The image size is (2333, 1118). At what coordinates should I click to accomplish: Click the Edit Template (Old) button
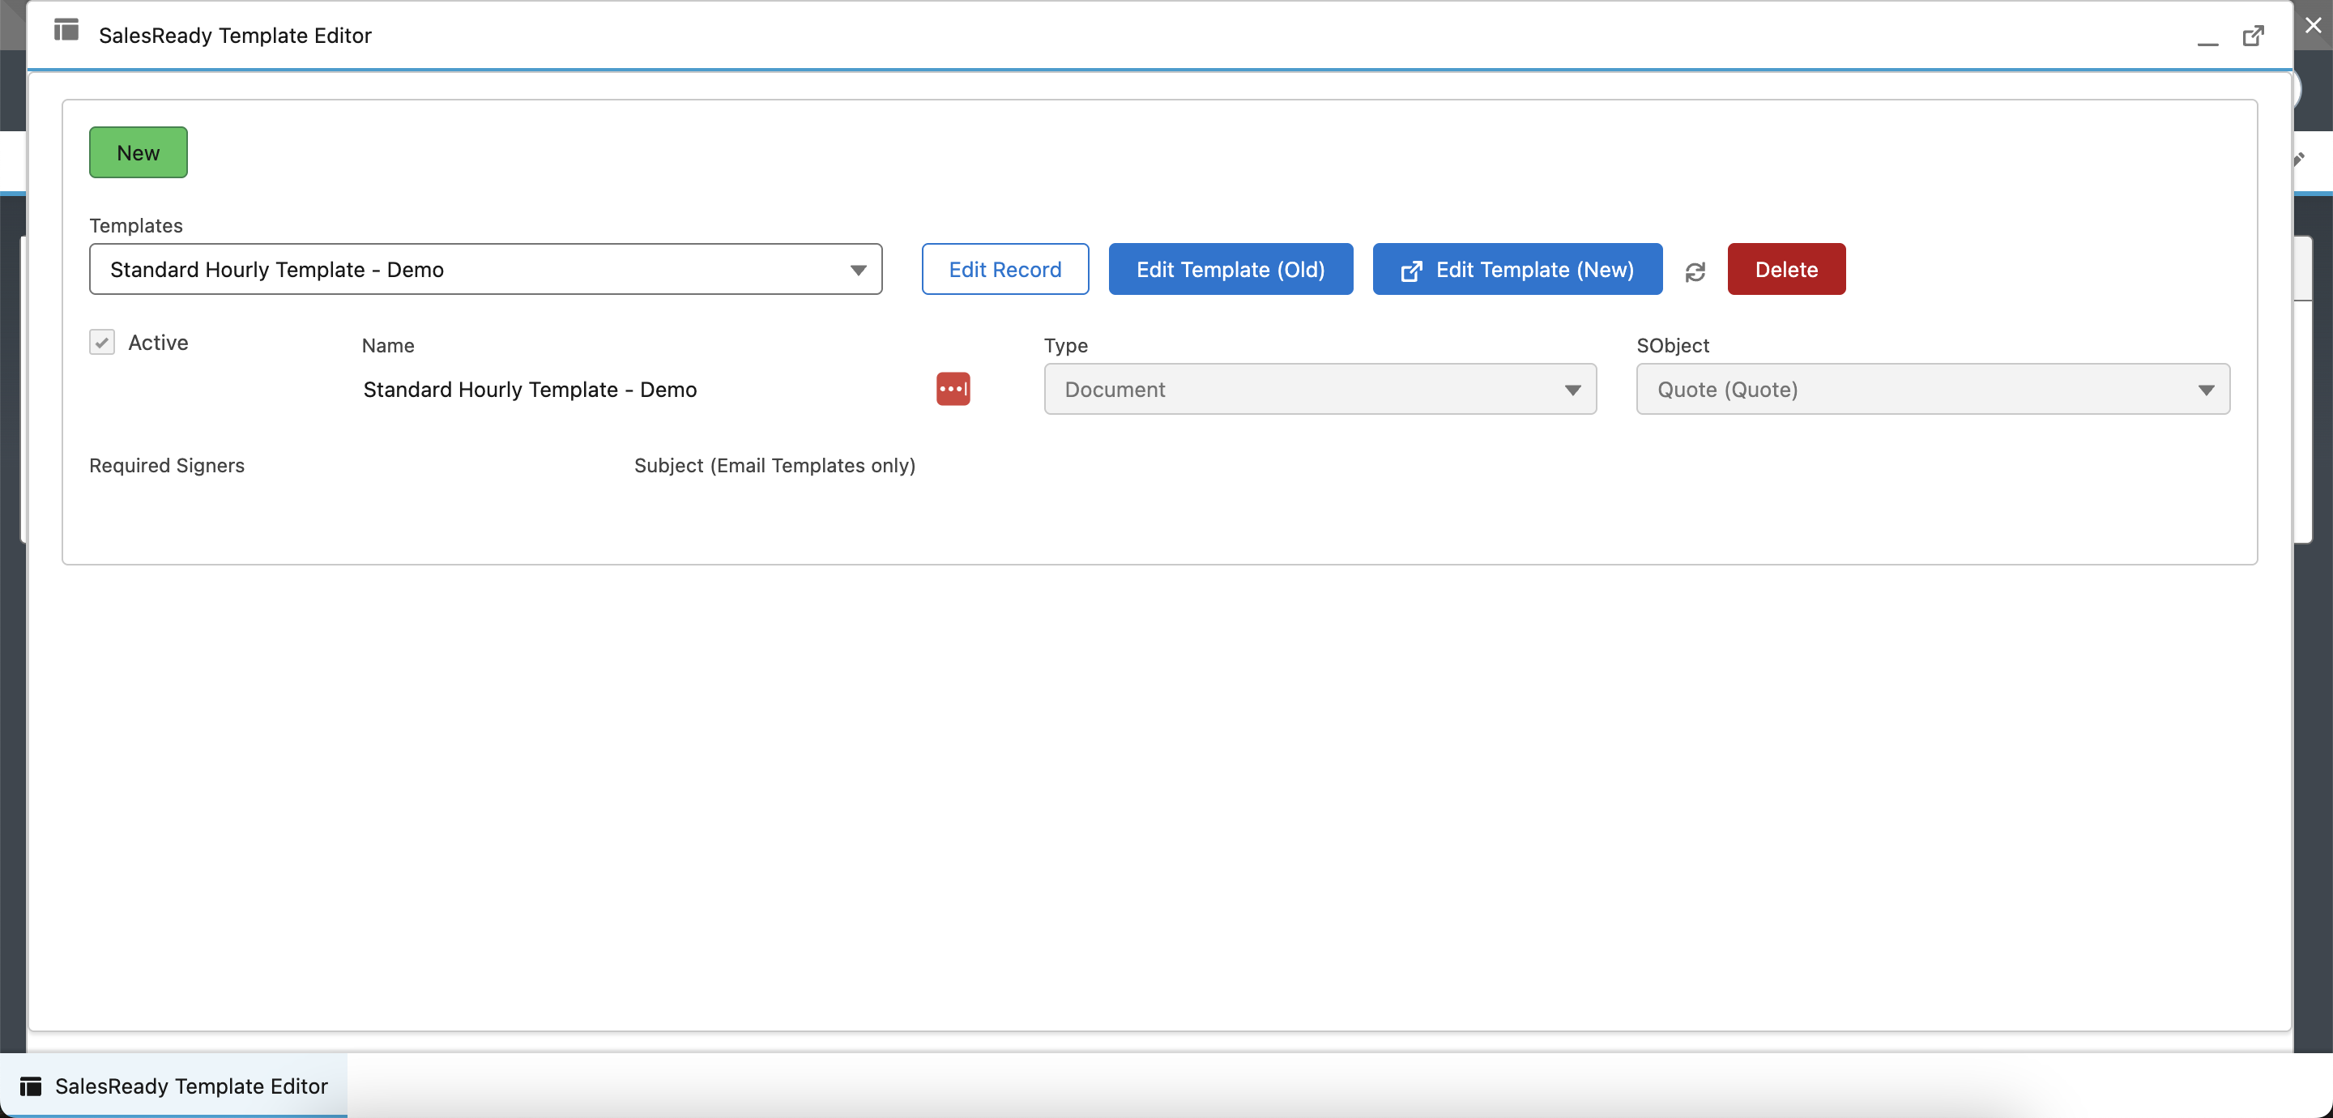[x=1230, y=269]
